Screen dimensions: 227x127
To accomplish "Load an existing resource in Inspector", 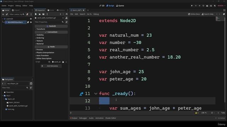I will click(39, 14).
